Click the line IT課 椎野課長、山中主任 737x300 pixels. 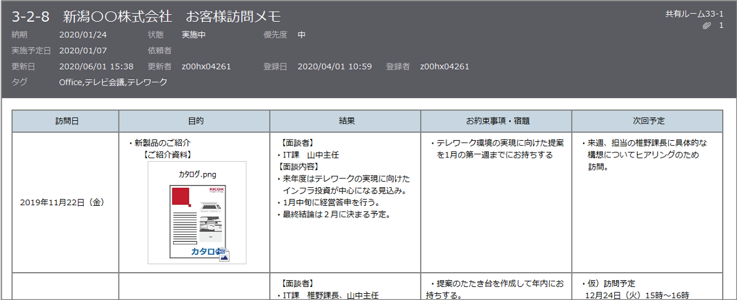328,296
